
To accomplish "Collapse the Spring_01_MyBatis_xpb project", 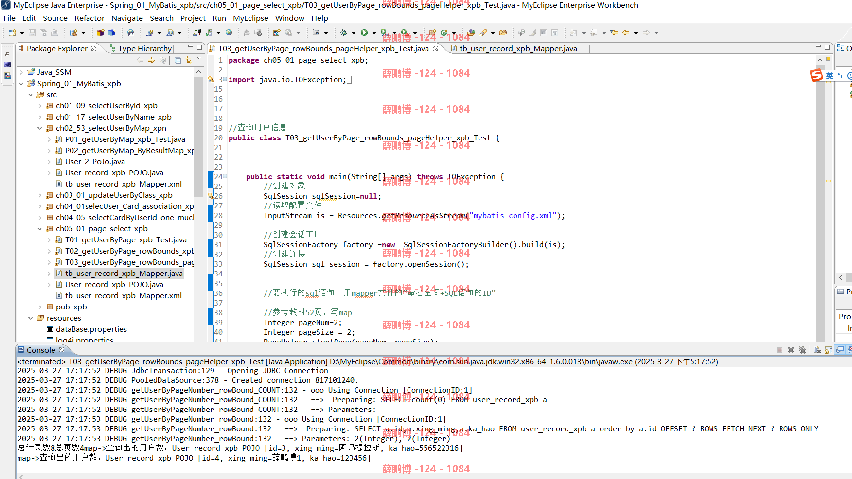I will 21,84.
